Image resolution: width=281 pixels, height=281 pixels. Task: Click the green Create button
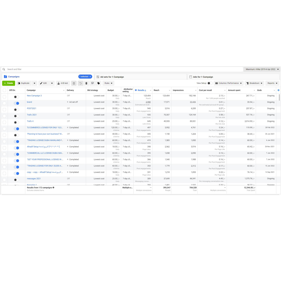coord(9,83)
